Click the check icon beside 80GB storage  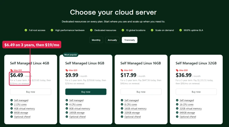11,112
